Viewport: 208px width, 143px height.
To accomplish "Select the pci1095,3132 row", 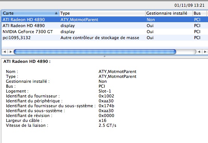I will pyautogui.click(x=105, y=38).
